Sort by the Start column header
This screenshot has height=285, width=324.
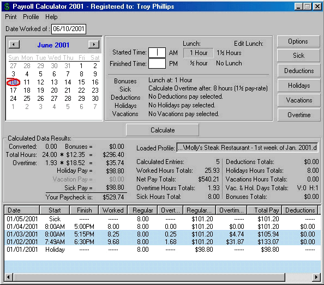tap(55, 210)
